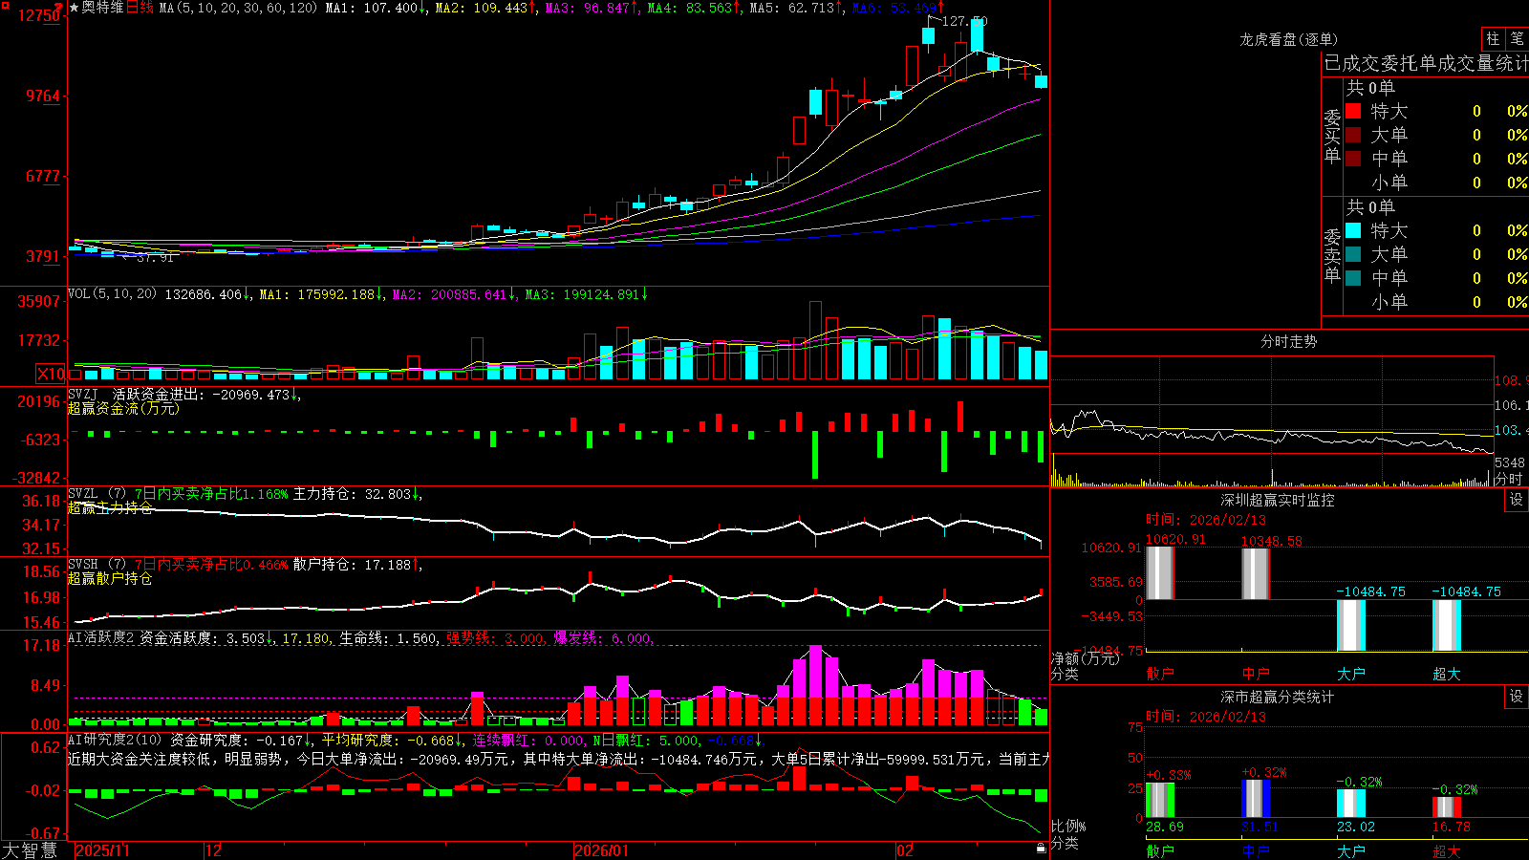Click the AI活跃度2 indicator name
This screenshot has width=1529, height=860.
coord(100,637)
